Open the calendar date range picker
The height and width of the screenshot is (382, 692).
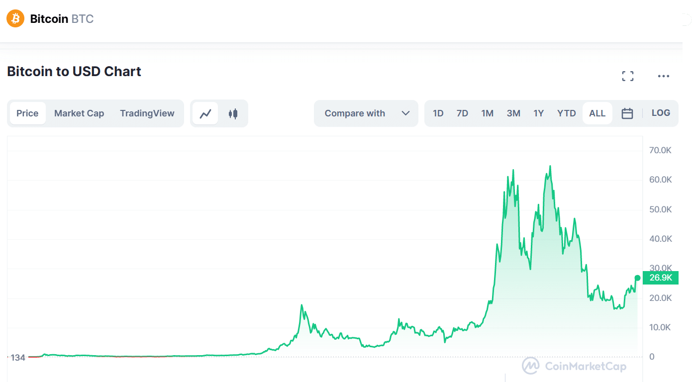click(x=627, y=113)
